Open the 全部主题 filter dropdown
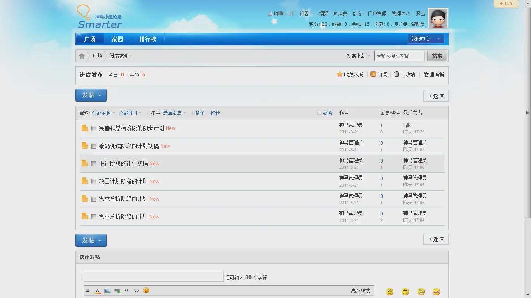The width and height of the screenshot is (531, 298). pyautogui.click(x=103, y=113)
